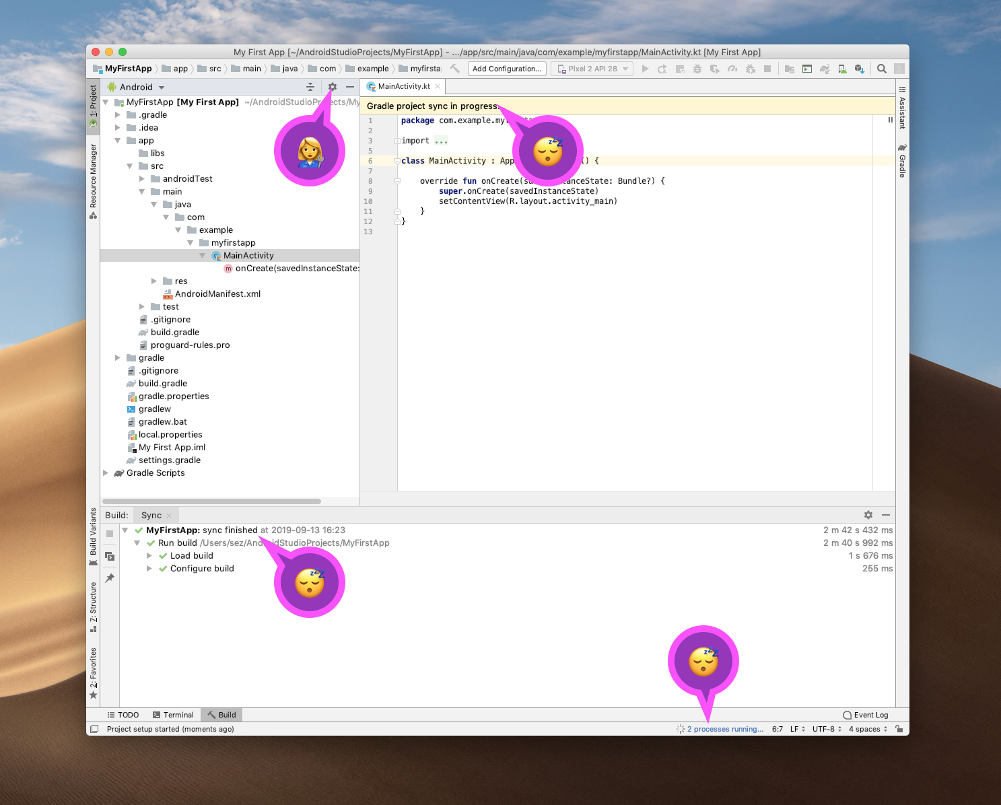
Task: Open Project Structure icon in toolbar
Action: pos(790,69)
